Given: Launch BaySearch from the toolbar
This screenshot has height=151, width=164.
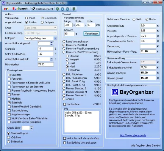Looking at the screenshot, I should pyautogui.click(x=20, y=9).
